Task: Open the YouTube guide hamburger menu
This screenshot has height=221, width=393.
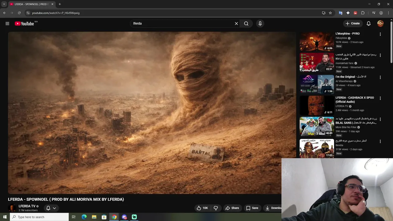Action: (7, 23)
